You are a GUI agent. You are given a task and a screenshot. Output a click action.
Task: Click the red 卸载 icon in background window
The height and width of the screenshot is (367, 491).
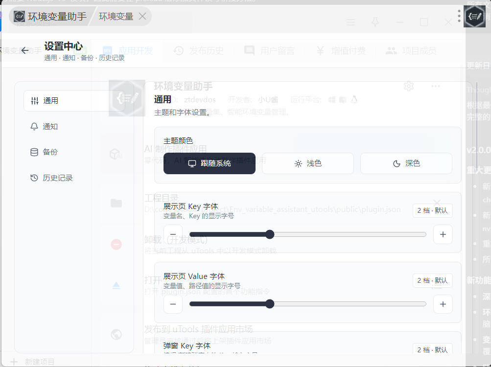(x=116, y=244)
